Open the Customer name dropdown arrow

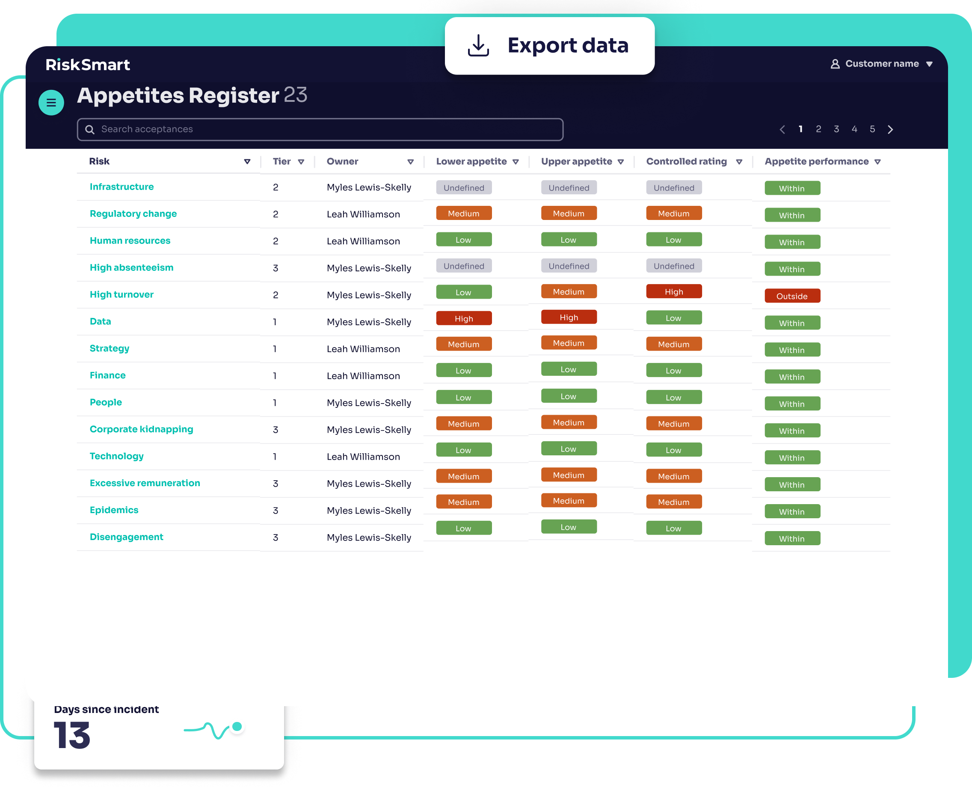coord(929,64)
